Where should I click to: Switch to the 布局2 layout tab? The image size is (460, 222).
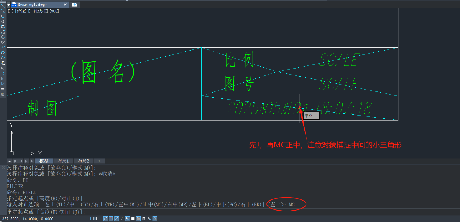(x=83, y=161)
